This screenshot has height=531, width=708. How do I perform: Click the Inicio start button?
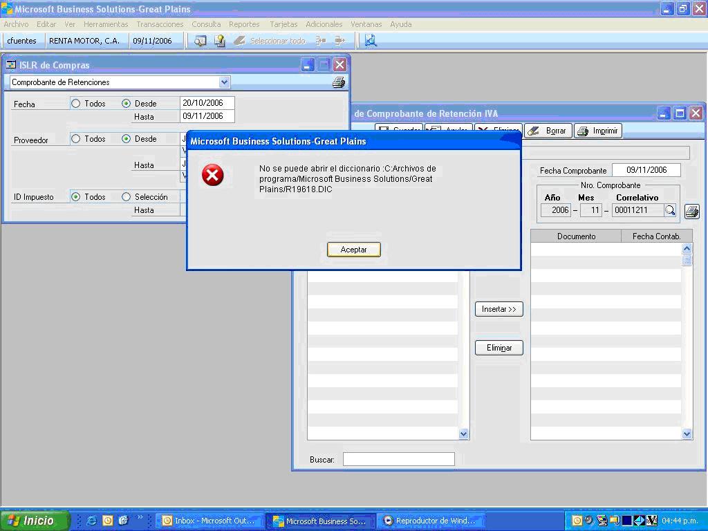[35, 521]
